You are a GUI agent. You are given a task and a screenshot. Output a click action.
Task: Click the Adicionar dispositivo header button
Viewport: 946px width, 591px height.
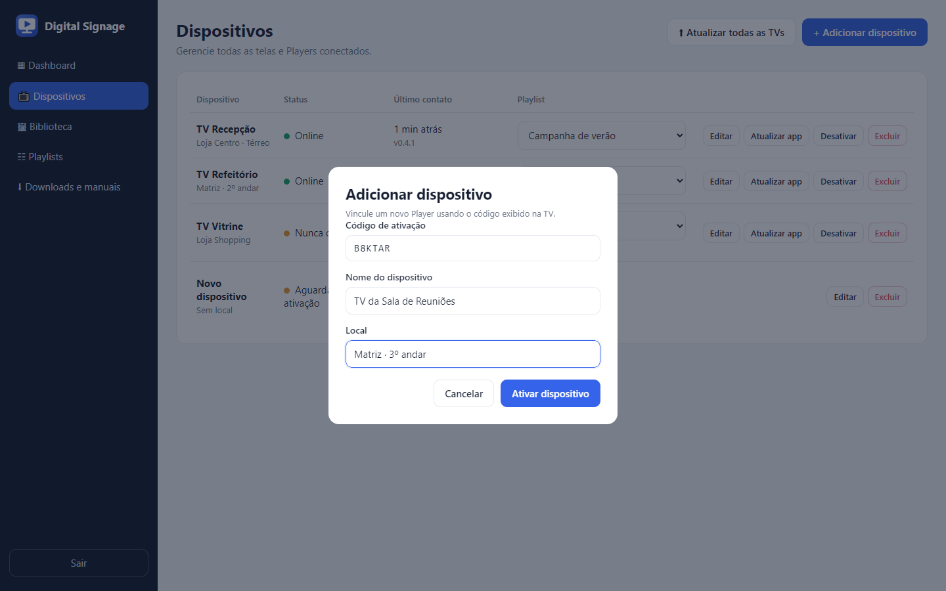(x=865, y=32)
